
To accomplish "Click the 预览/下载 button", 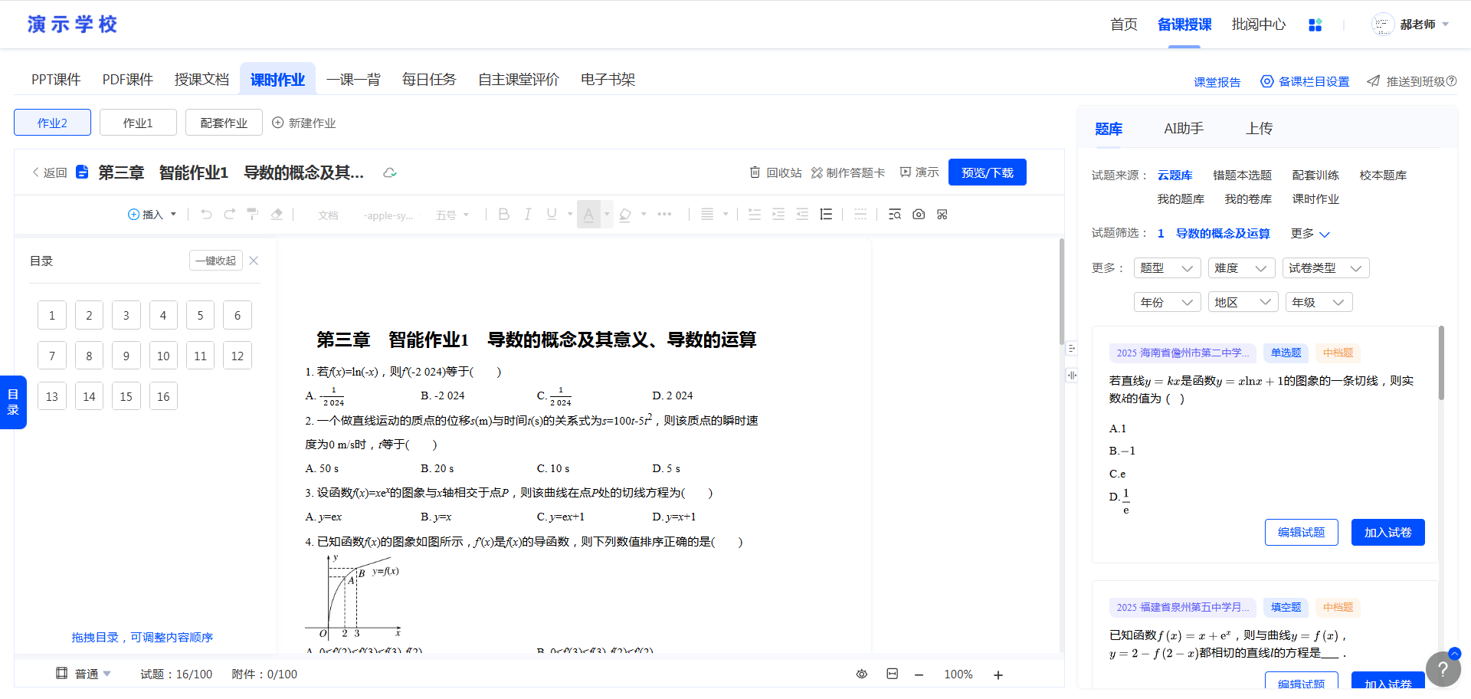I will click(x=987, y=172).
